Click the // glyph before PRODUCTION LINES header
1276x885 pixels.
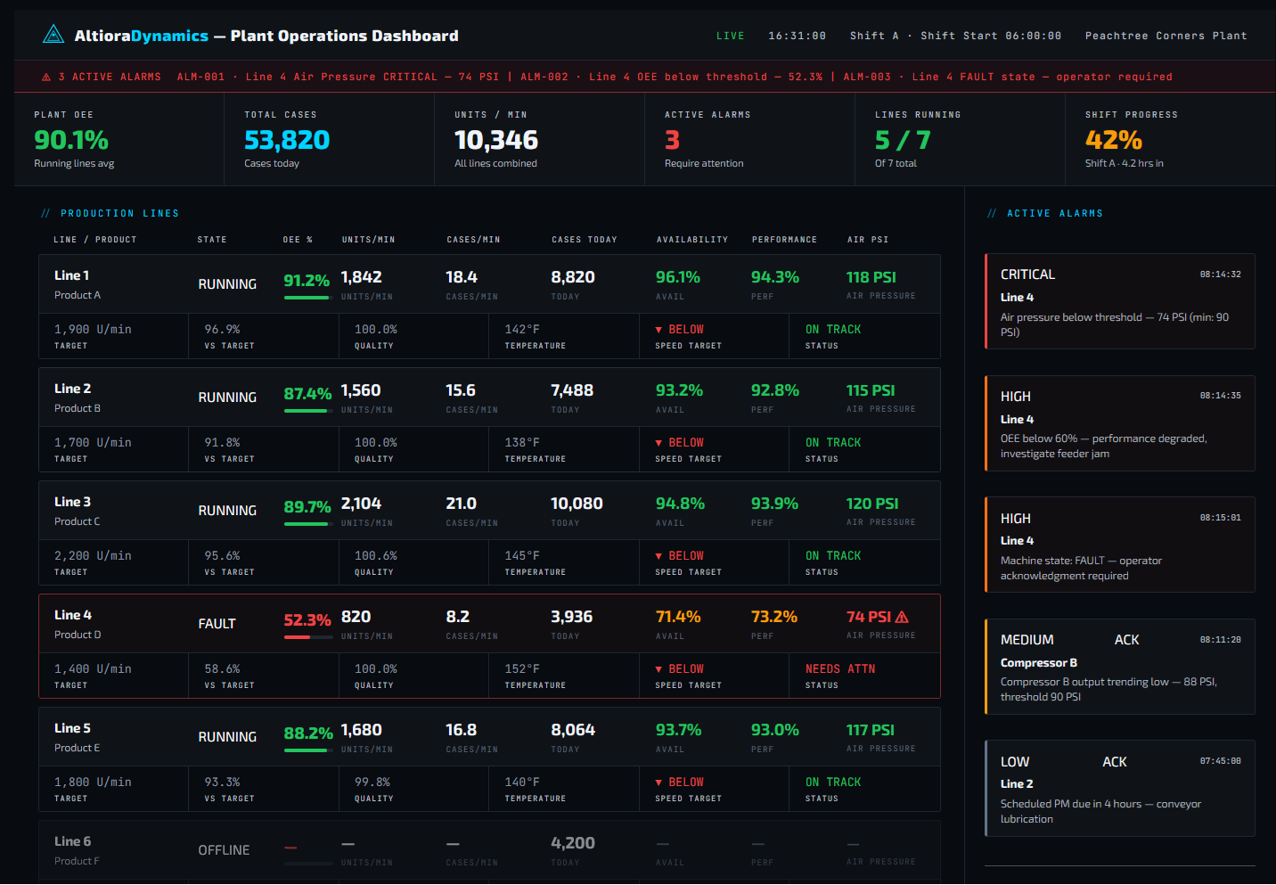pos(45,213)
